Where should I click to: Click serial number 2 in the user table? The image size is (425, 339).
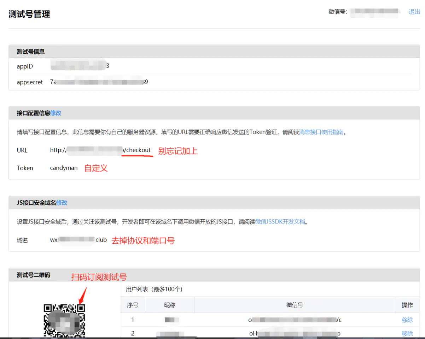pos(133,333)
